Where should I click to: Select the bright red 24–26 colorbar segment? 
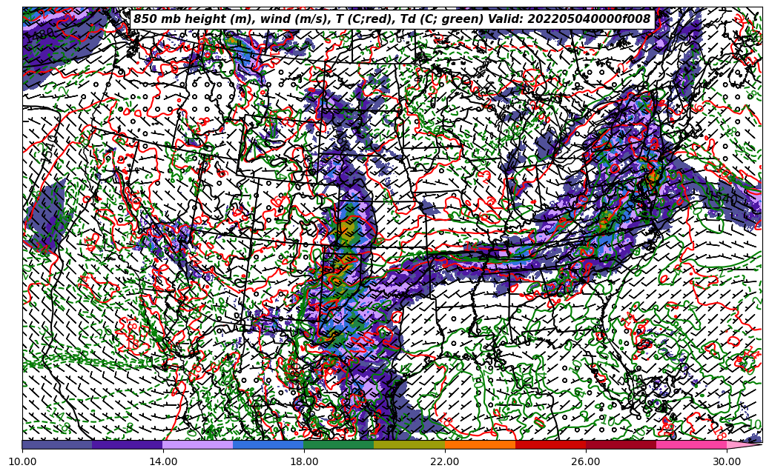coord(550,444)
